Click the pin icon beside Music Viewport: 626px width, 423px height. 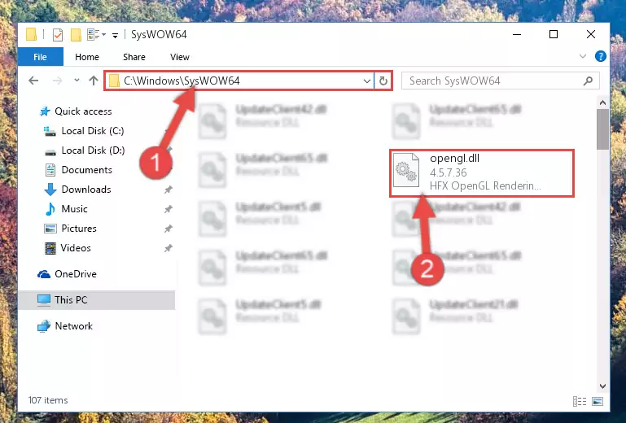169,209
